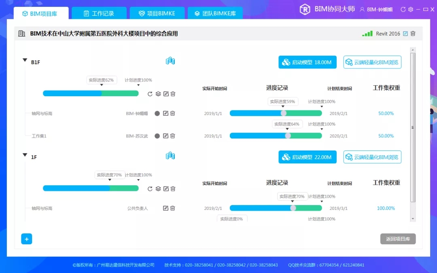Image resolution: width=437 pixels, height=273 pixels.
Task: Click scrollbar down arrow
Action: 413,219
